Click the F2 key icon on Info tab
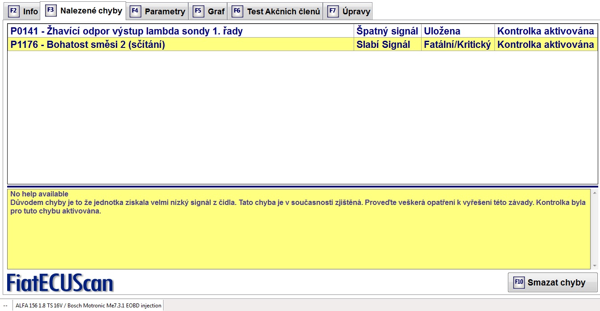 coord(13,11)
